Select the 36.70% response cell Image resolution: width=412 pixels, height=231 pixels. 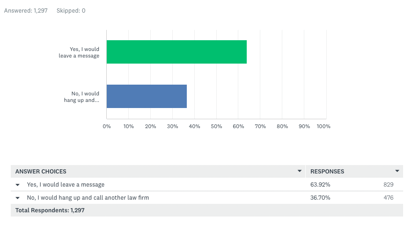[320, 198]
